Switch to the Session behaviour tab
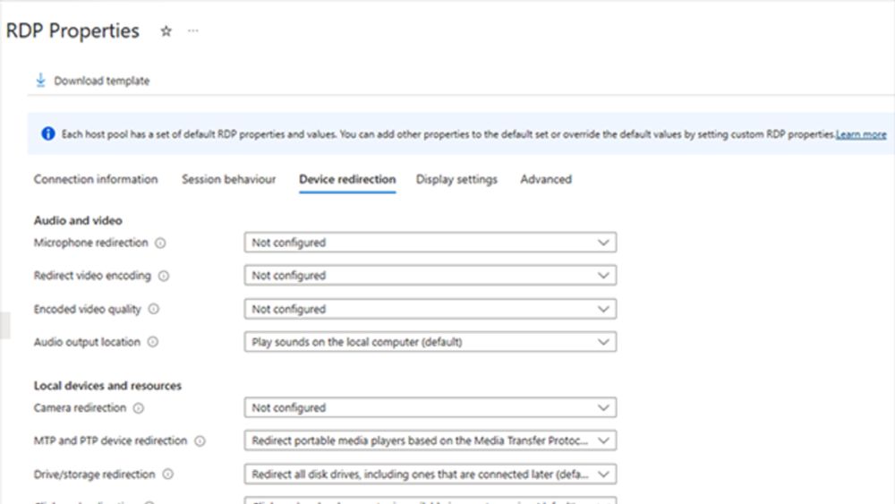 click(x=229, y=179)
